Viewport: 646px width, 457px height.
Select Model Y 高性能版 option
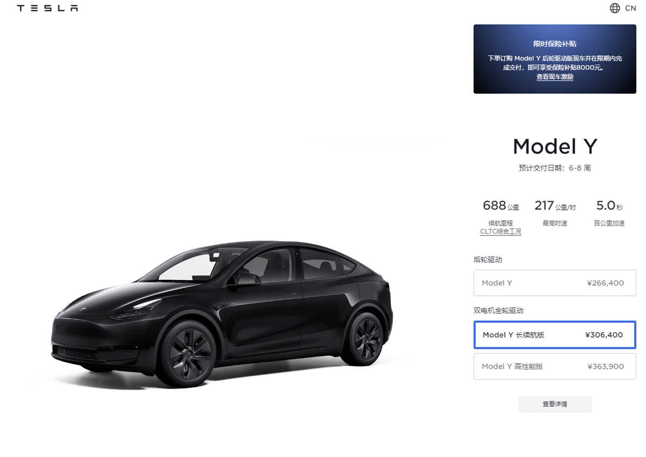[x=554, y=367]
